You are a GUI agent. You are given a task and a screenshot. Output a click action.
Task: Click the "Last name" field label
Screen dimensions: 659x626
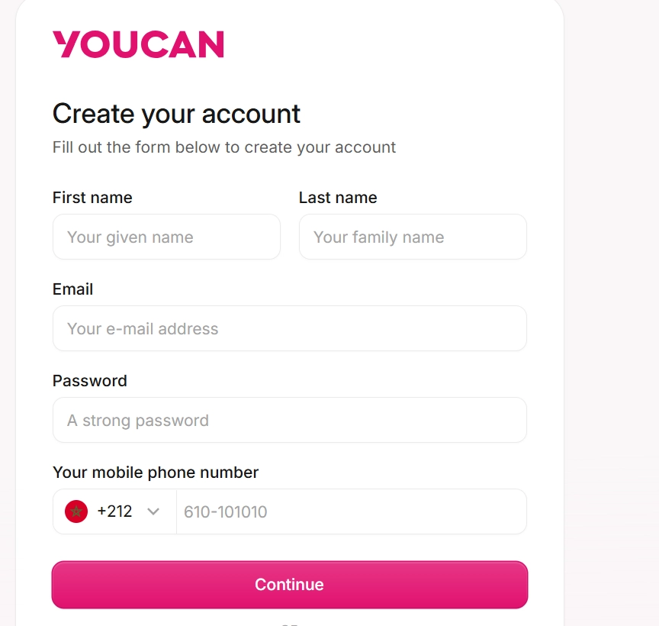(x=338, y=198)
